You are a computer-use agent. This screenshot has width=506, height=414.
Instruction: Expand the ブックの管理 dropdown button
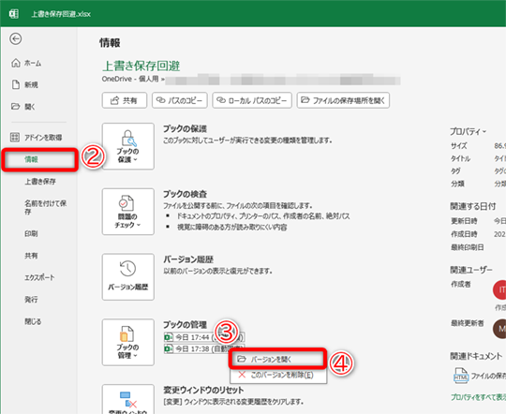coord(128,343)
